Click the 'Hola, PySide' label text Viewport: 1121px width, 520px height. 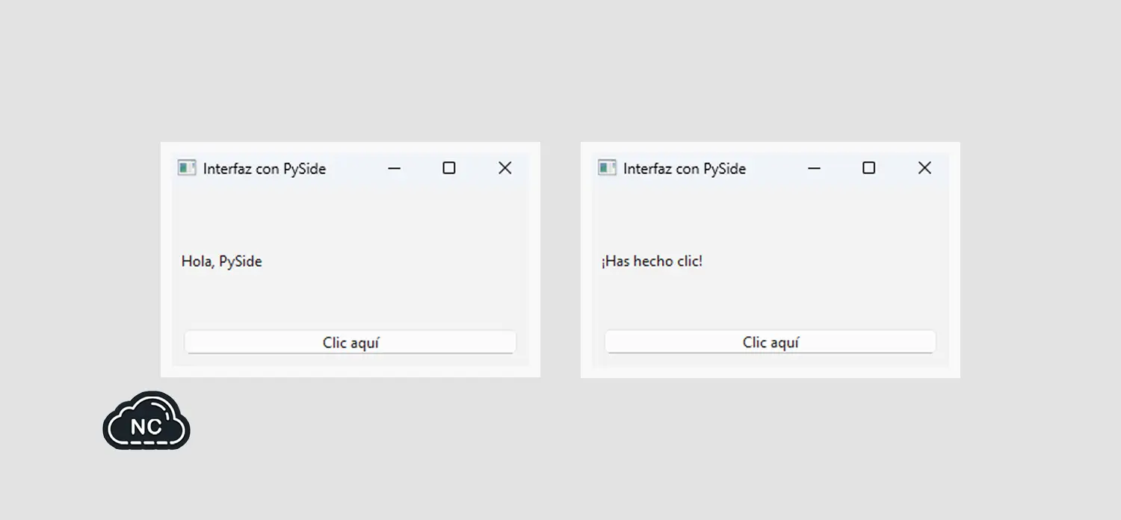(222, 261)
